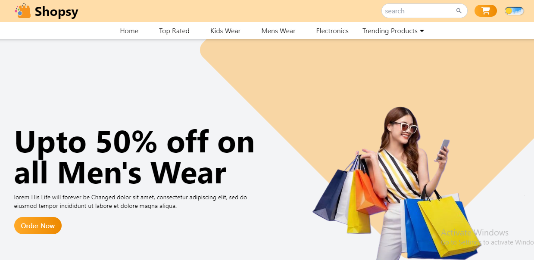Screen dimensions: 534x260
Task: Click the Upto 50% off headline
Action: (134, 158)
